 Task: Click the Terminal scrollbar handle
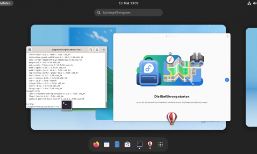(106, 105)
